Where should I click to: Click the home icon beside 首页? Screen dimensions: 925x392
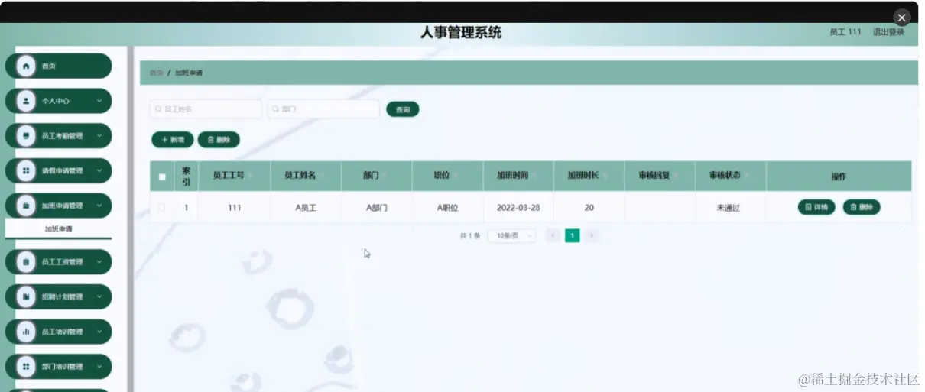coord(26,66)
